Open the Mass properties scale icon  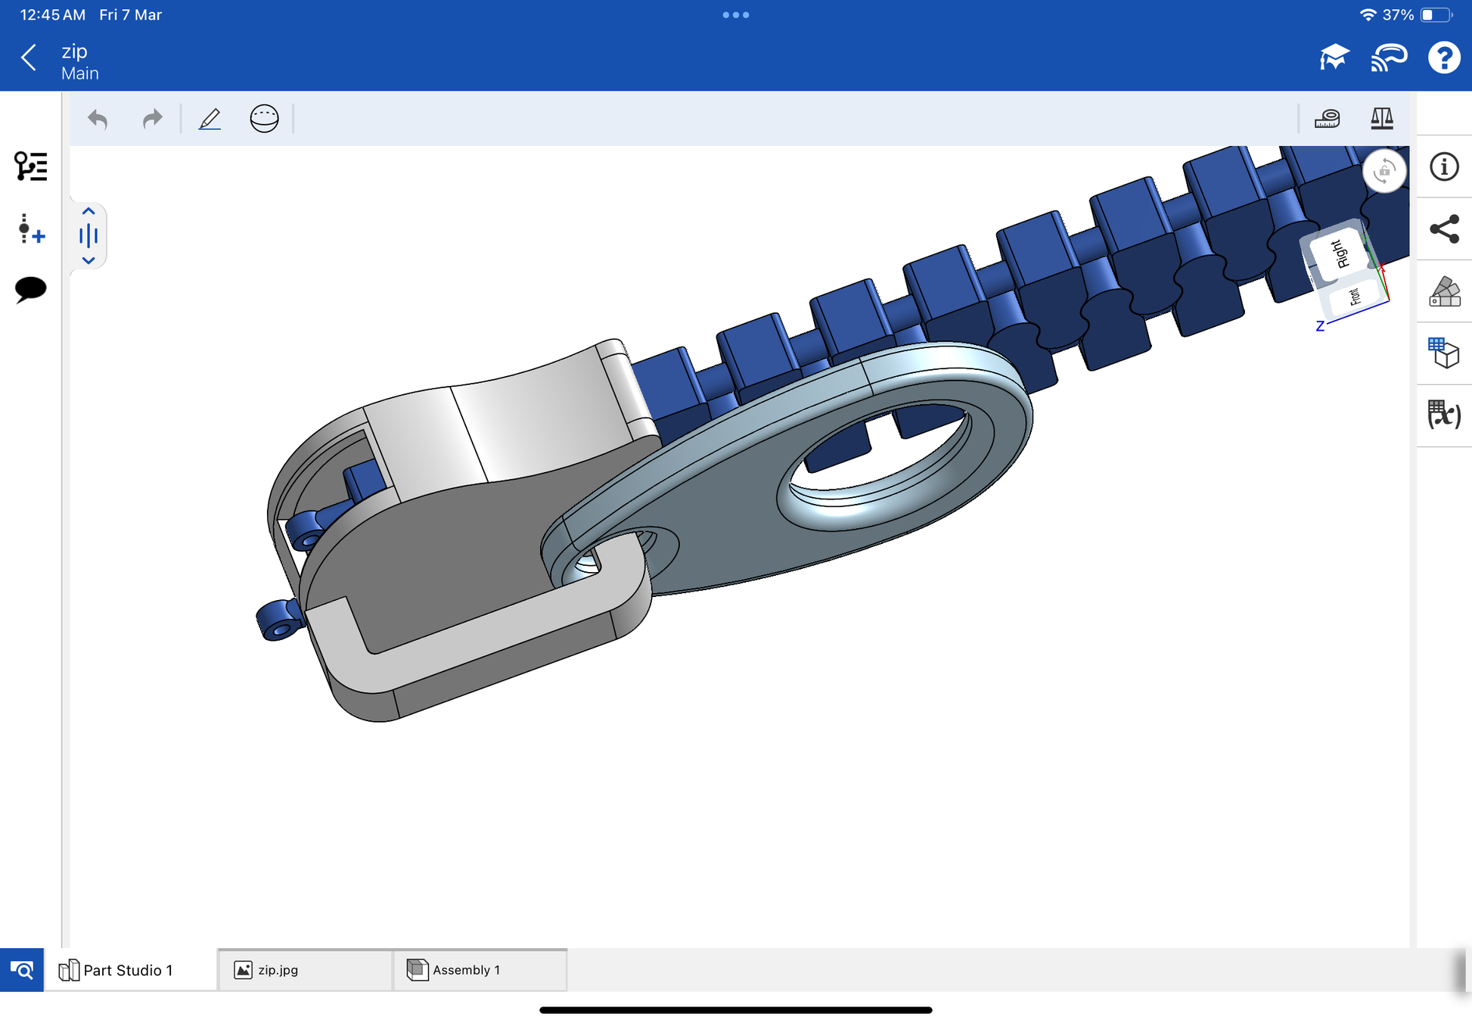coord(1381,119)
